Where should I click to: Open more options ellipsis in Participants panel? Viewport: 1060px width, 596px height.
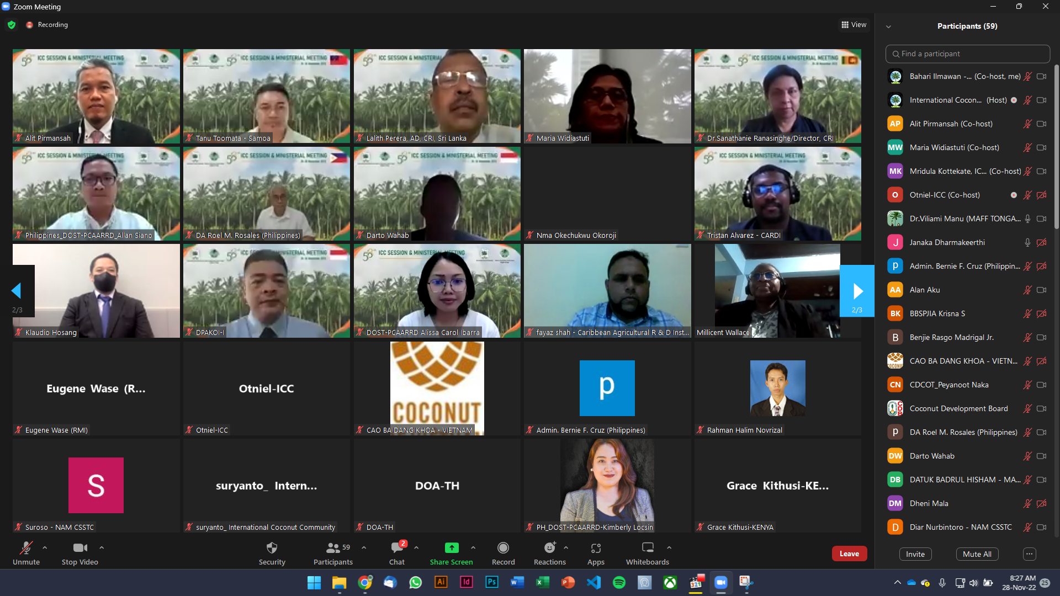[x=1029, y=554]
